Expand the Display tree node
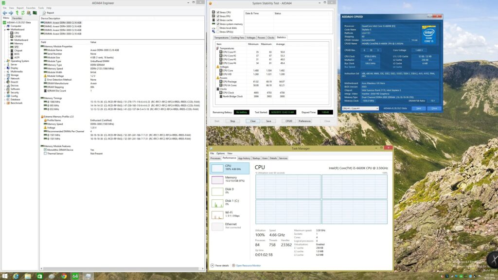This screenshot has height=280, width=498. (x=4, y=68)
